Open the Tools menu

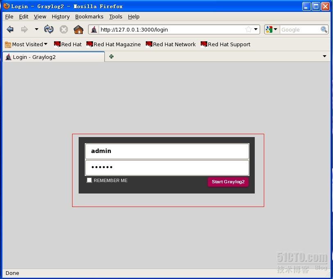(116, 16)
